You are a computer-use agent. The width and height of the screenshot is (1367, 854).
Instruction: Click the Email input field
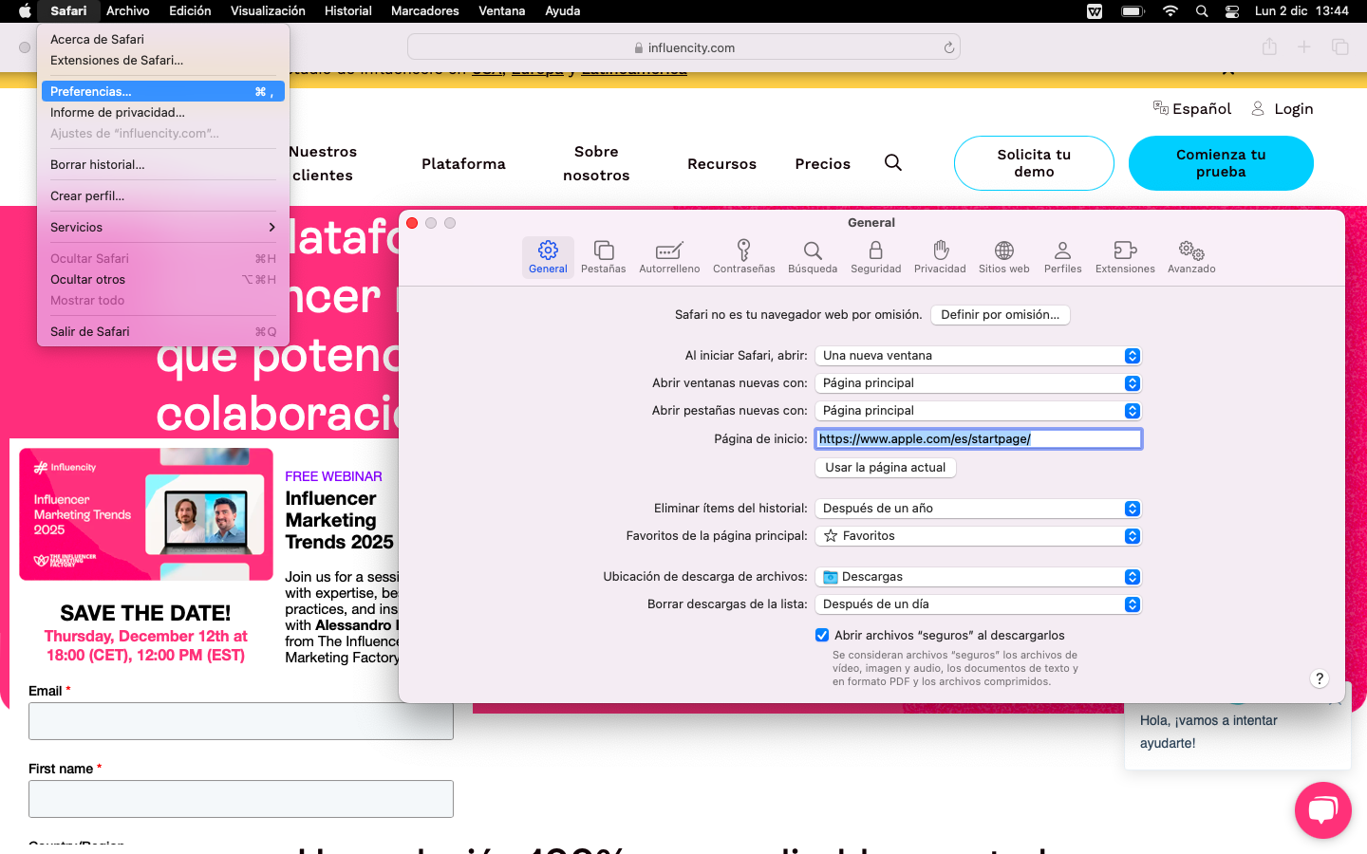point(241,721)
